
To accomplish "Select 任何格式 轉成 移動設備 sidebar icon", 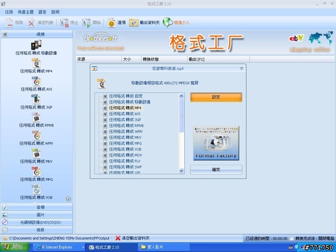I will (36, 45).
